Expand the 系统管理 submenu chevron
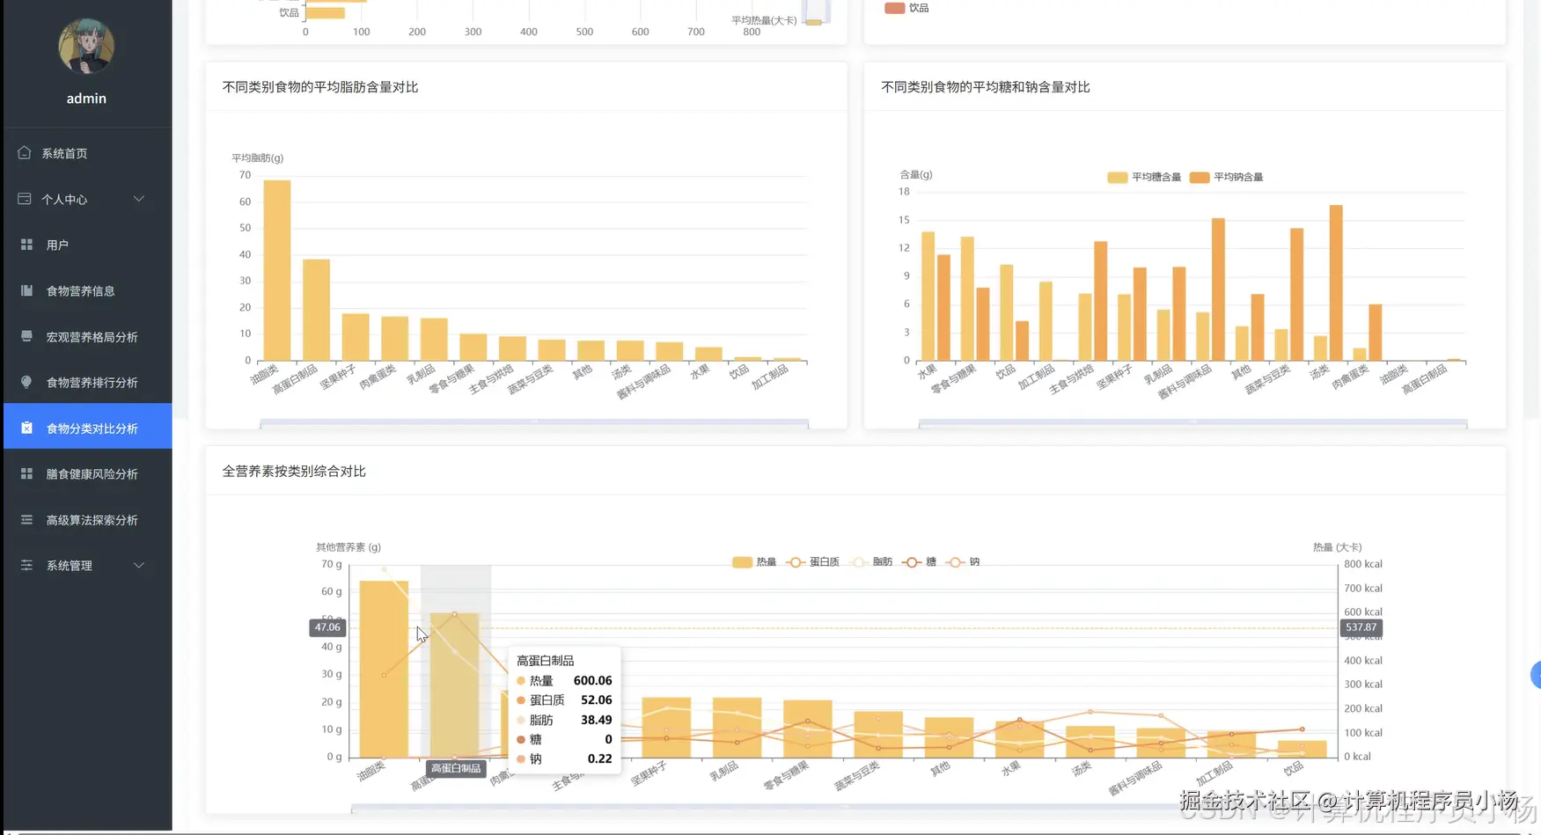Viewport: 1541px width, 835px height. point(139,565)
